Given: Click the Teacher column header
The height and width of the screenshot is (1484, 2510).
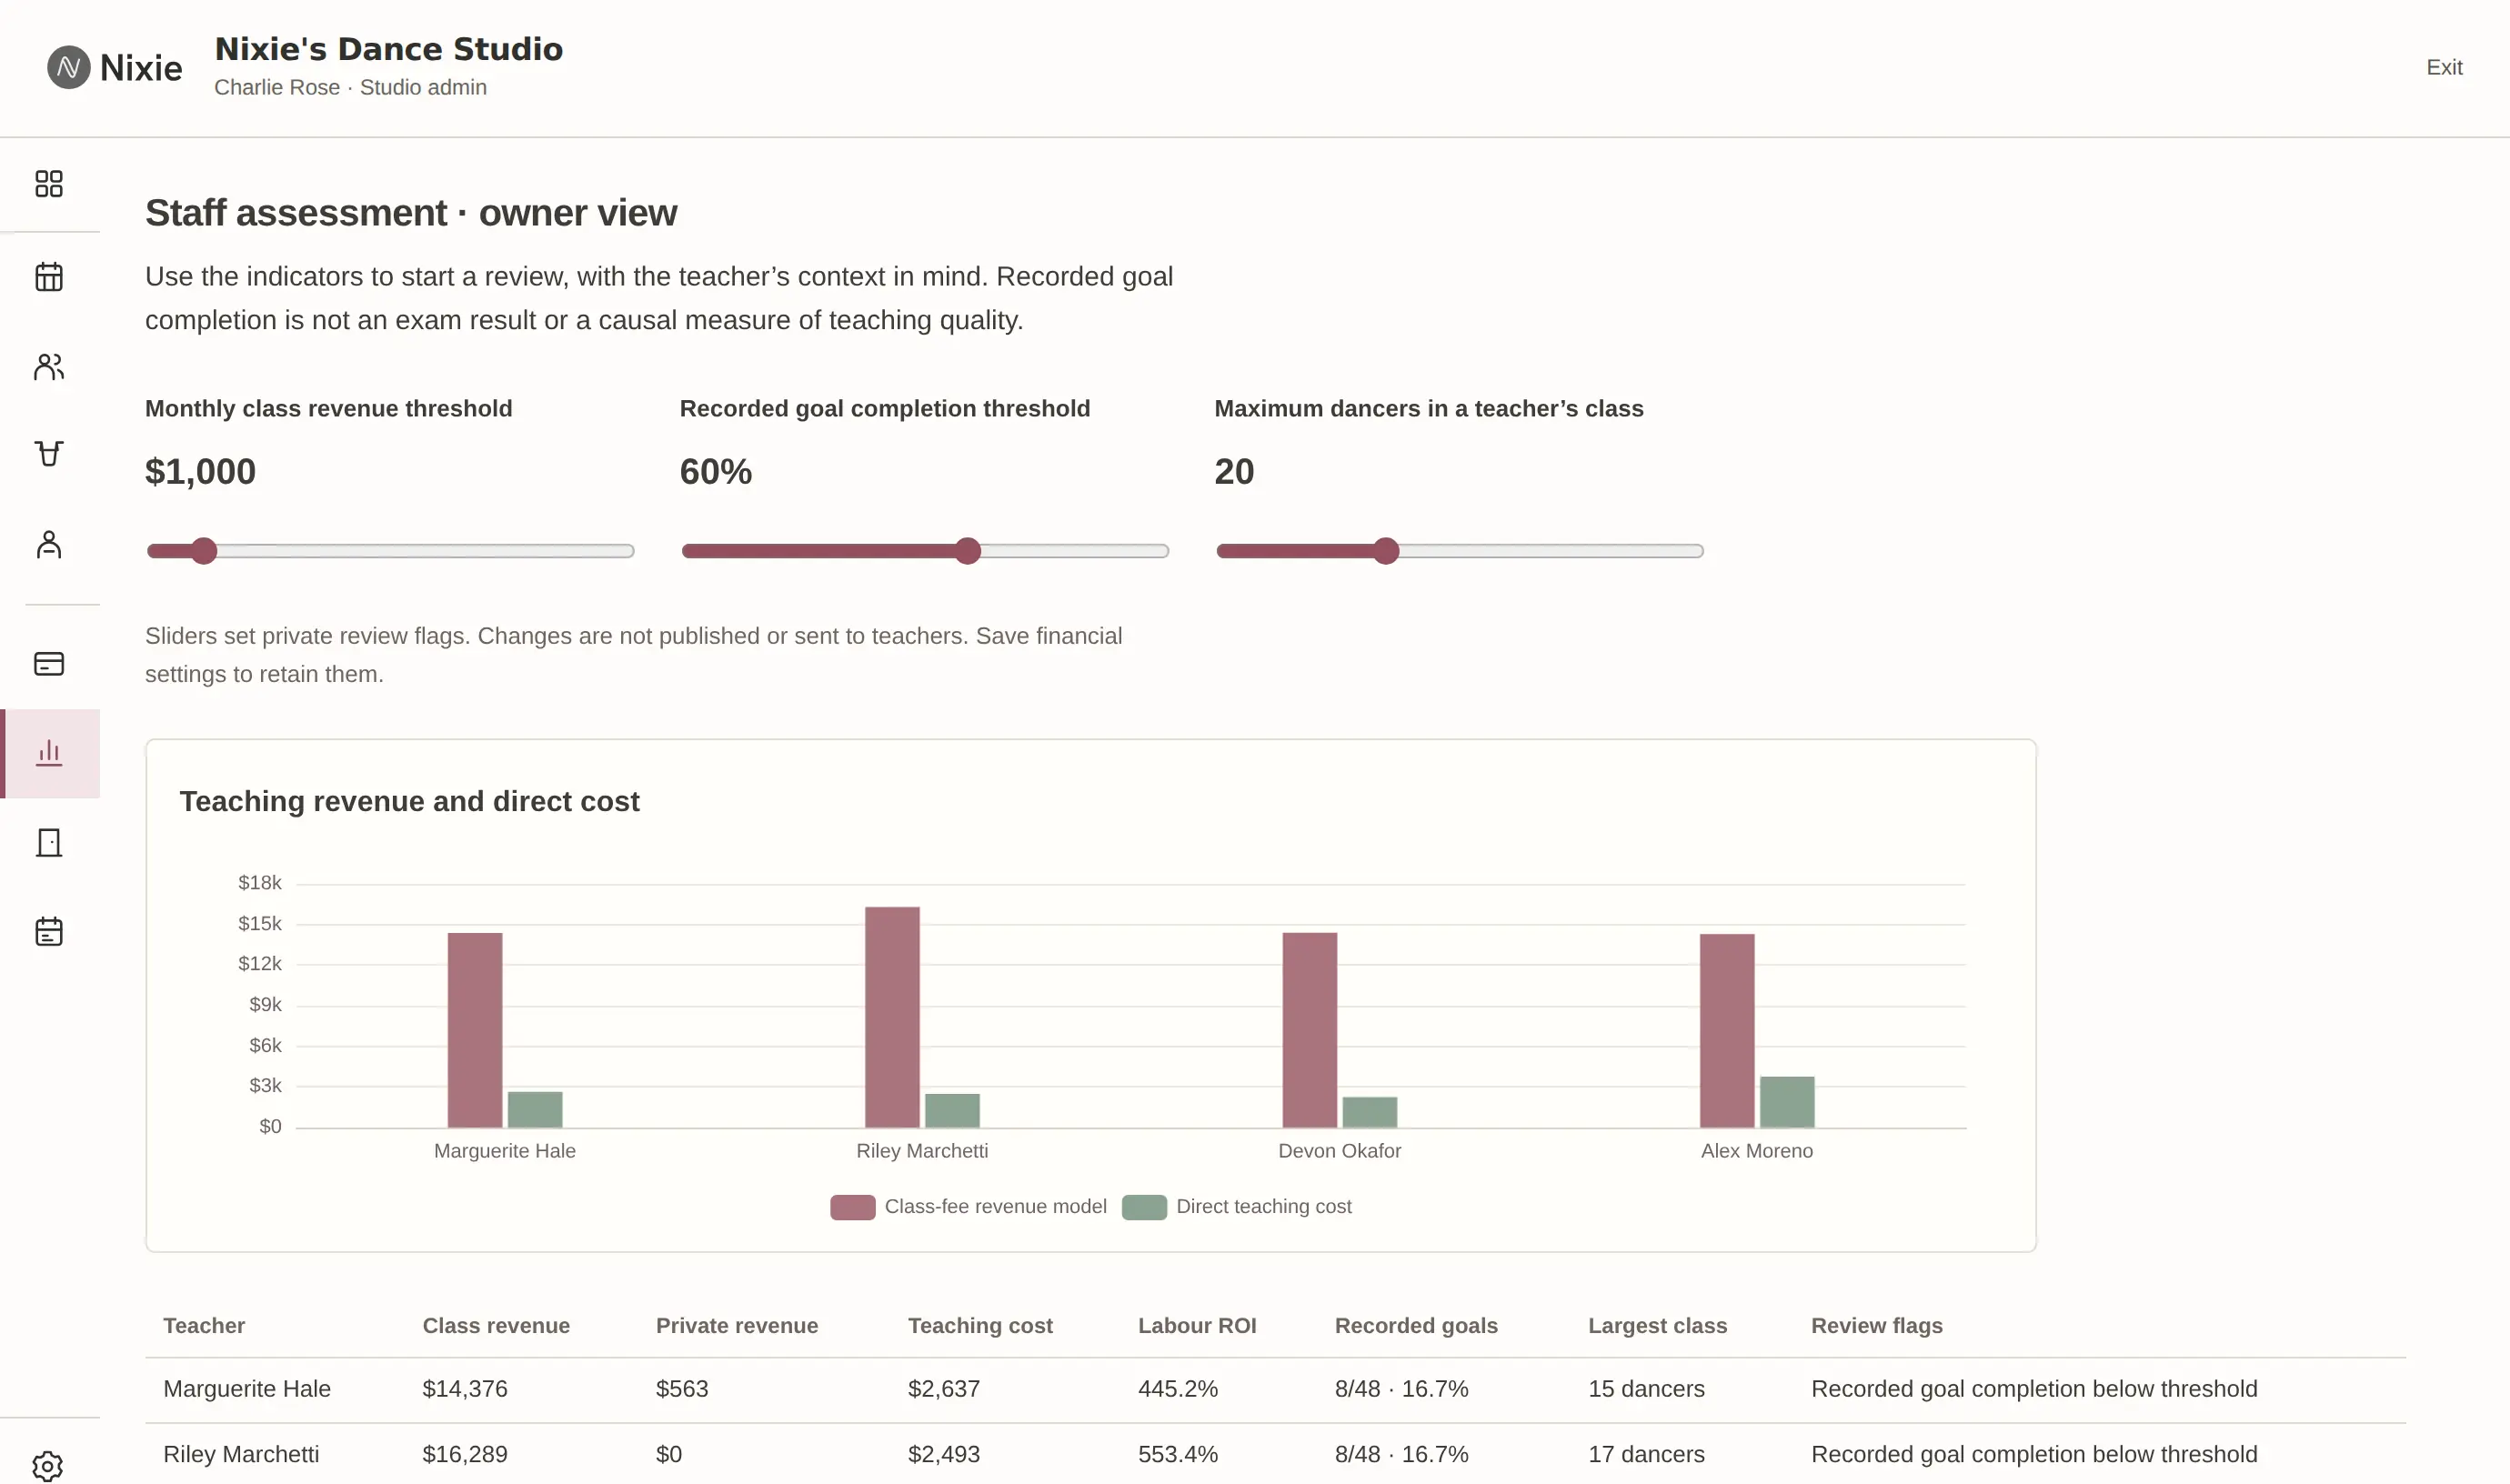Looking at the screenshot, I should click(204, 1326).
